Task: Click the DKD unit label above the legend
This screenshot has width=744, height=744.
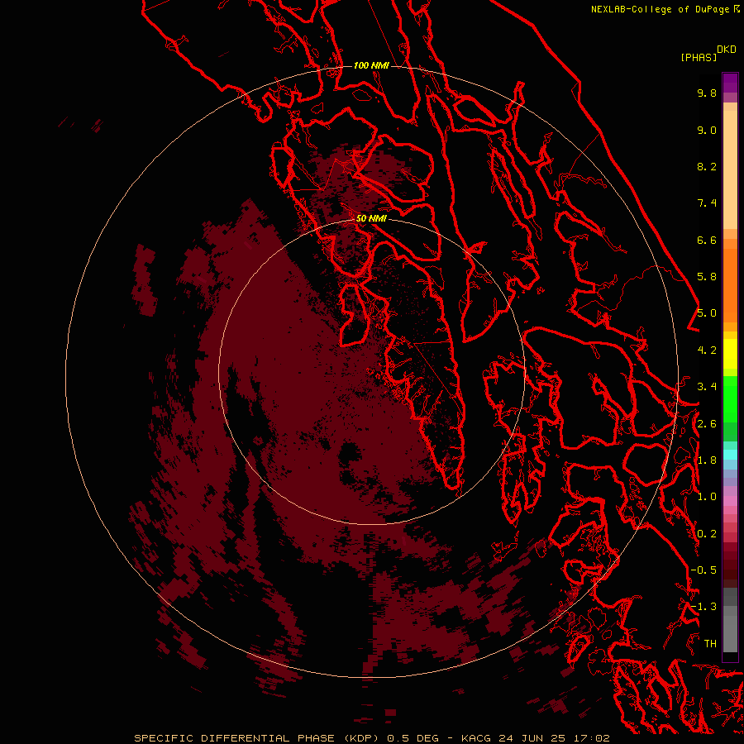Action: tap(727, 50)
